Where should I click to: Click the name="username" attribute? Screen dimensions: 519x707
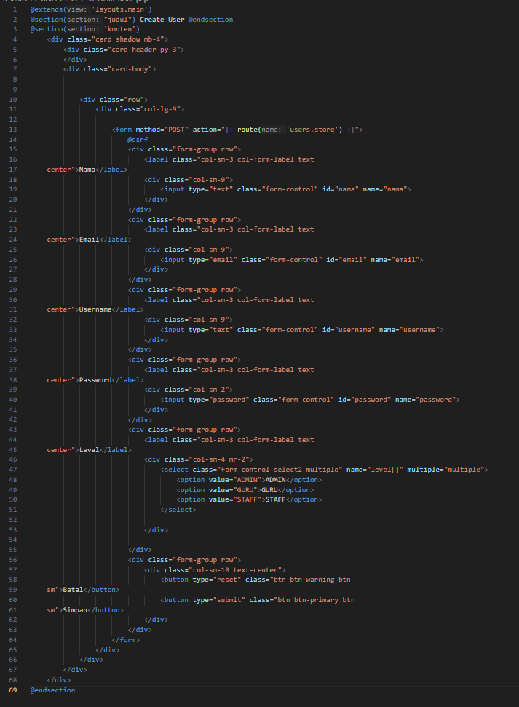[x=411, y=330]
